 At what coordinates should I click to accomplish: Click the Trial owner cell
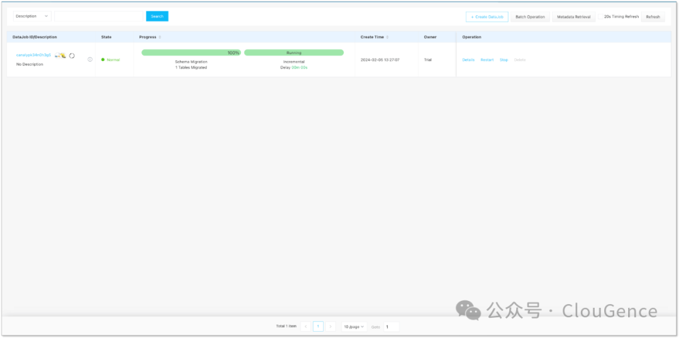point(428,60)
